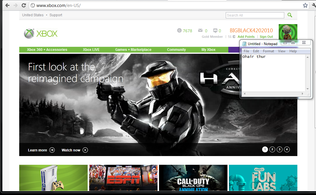Click the green search magnifier icon
The image size is (316, 195).
tap(289, 15)
